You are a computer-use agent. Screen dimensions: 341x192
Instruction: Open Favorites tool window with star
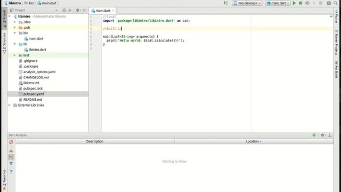click(4, 181)
